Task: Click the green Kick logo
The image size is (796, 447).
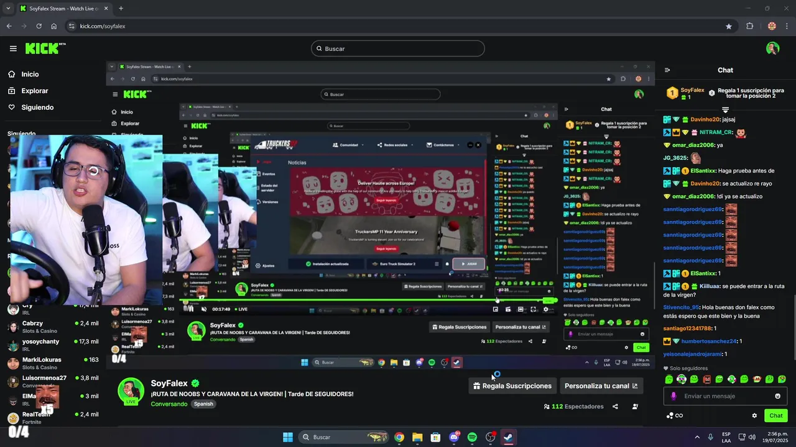Action: [x=45, y=48]
